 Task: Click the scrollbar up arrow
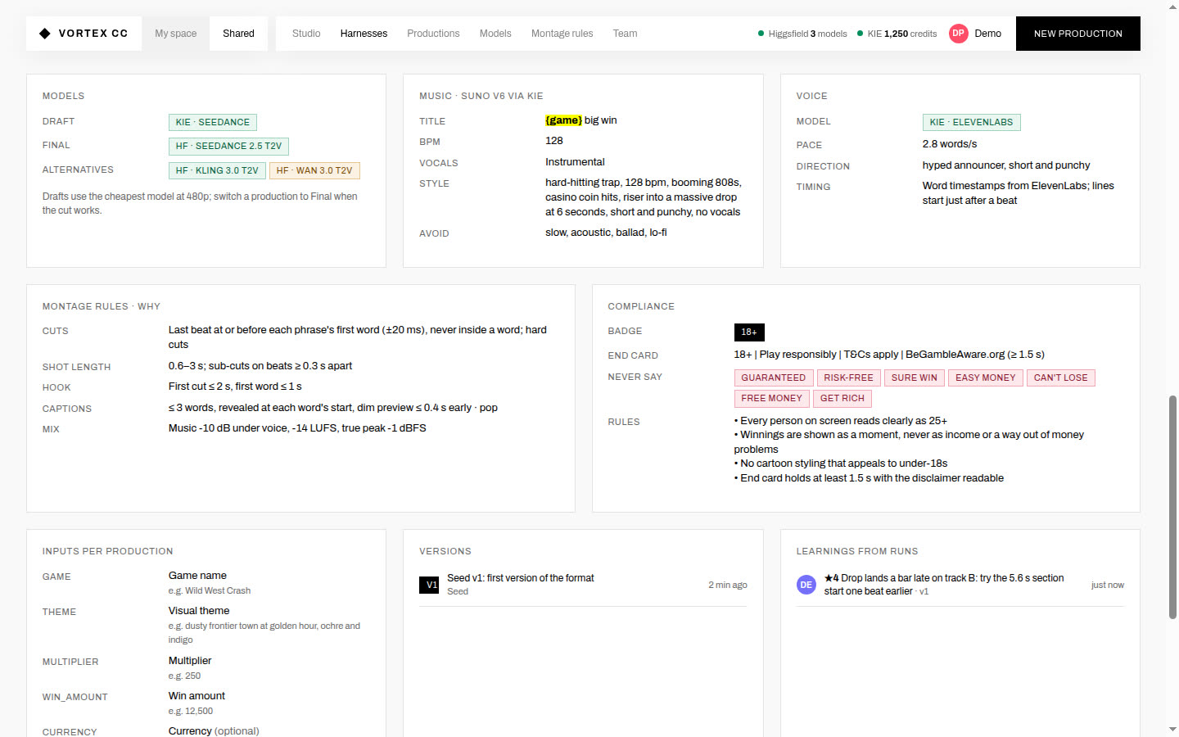pyautogui.click(x=1172, y=7)
